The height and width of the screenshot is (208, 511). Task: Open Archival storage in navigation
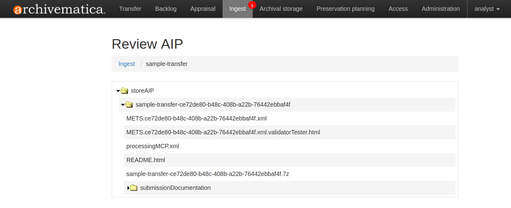[281, 9]
